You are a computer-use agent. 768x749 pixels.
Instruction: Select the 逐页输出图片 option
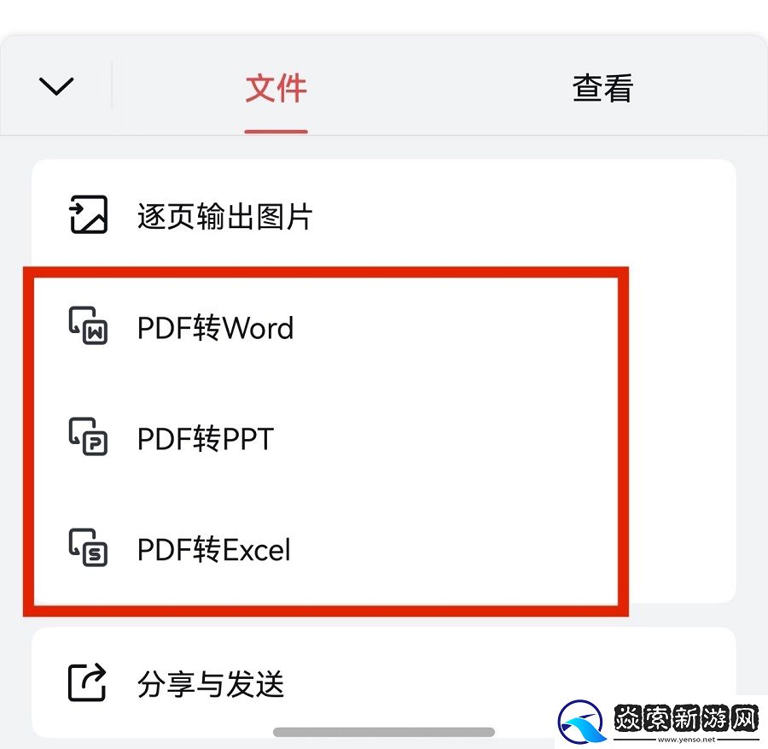226,216
